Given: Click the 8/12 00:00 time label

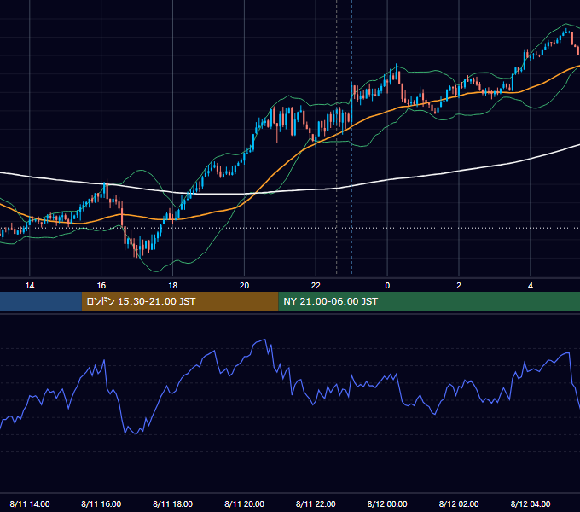Looking at the screenshot, I should tap(387, 503).
